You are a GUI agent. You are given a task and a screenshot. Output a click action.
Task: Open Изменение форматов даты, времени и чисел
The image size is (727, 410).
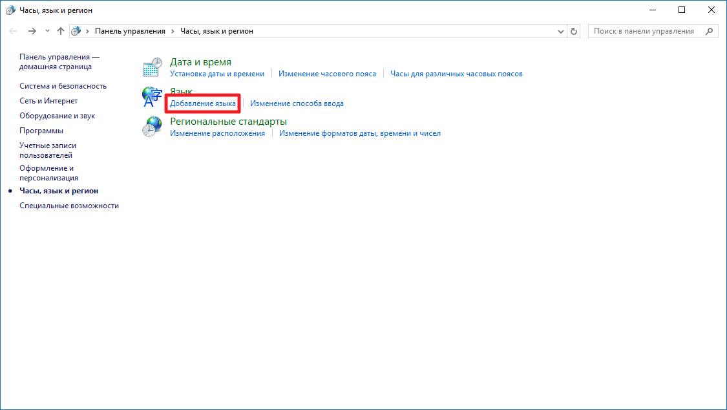[360, 133]
